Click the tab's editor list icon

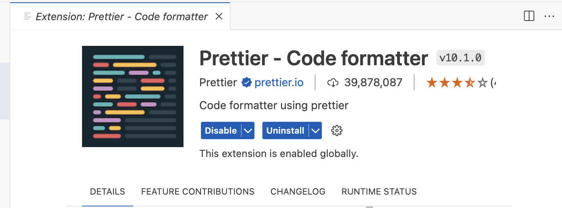[x=27, y=17]
